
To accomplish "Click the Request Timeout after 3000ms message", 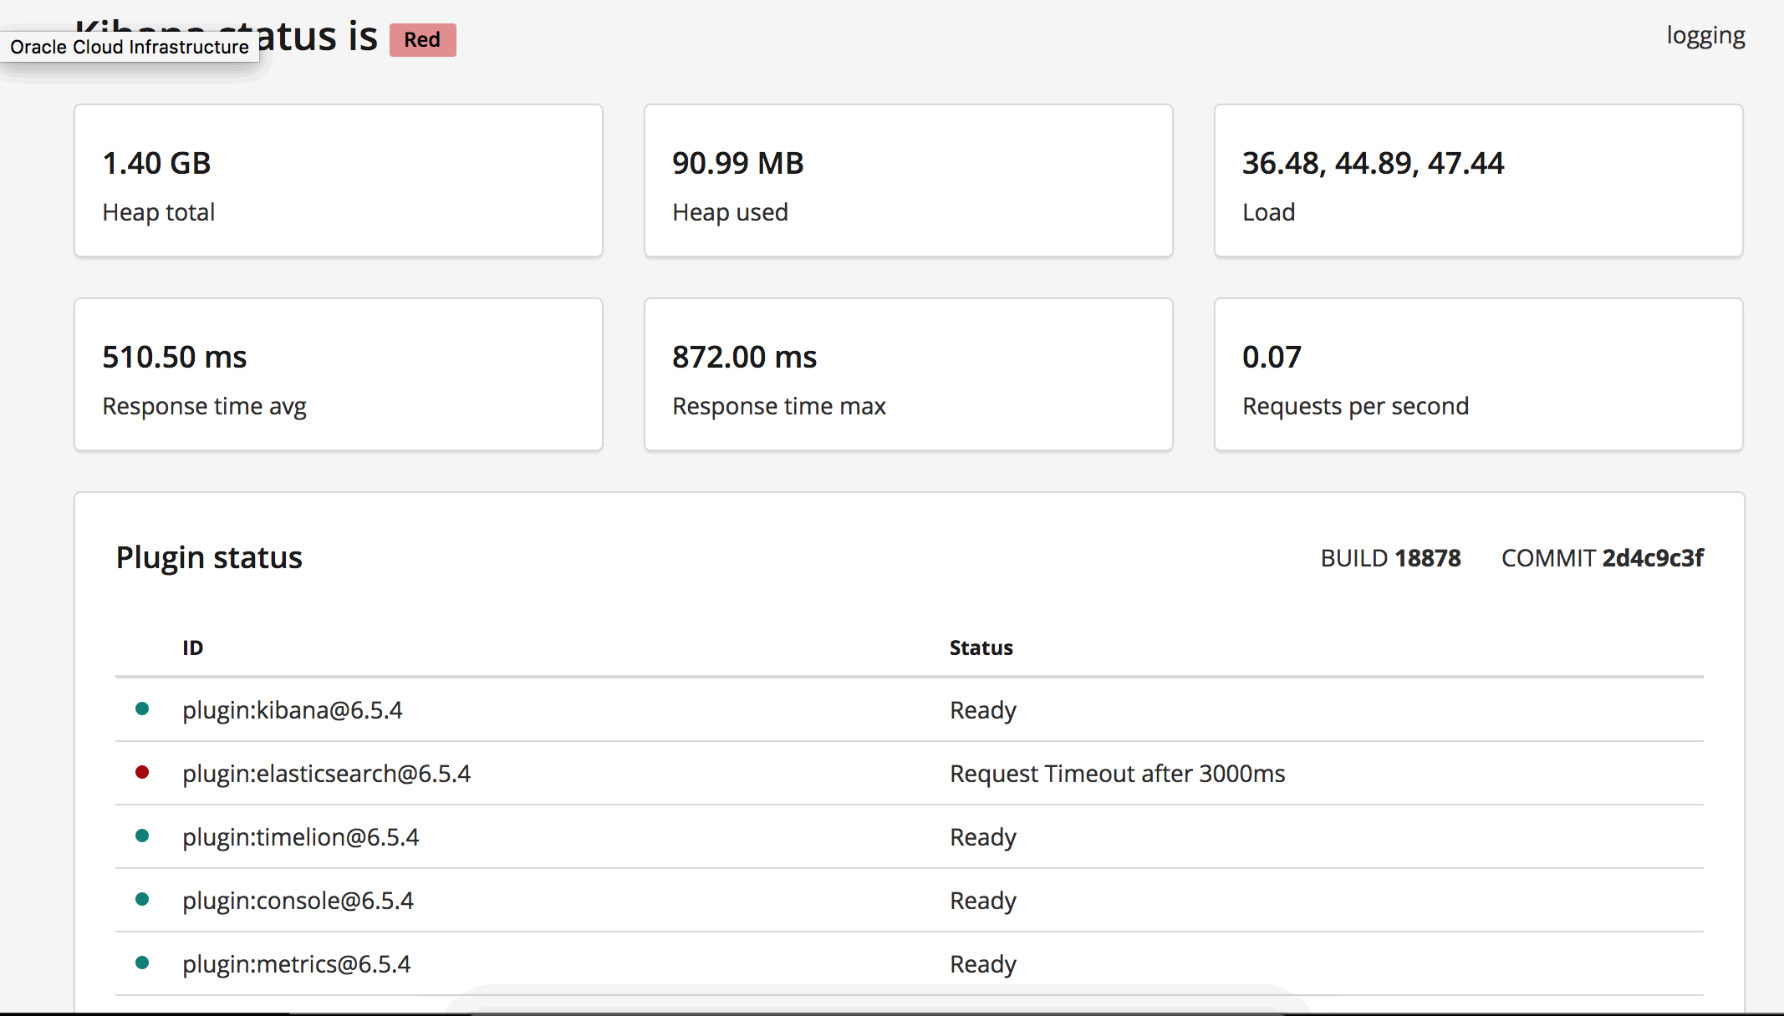I will click(x=1118, y=773).
